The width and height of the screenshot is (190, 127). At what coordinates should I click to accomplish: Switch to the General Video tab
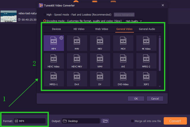coord(125,29)
